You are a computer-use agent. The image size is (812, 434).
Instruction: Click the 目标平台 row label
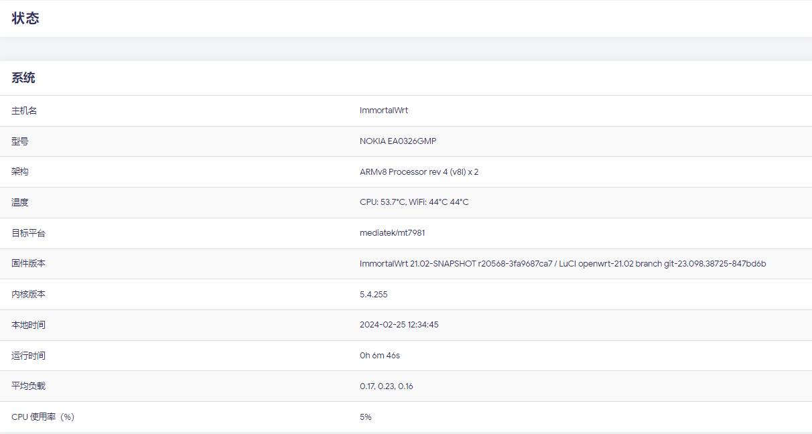point(28,233)
